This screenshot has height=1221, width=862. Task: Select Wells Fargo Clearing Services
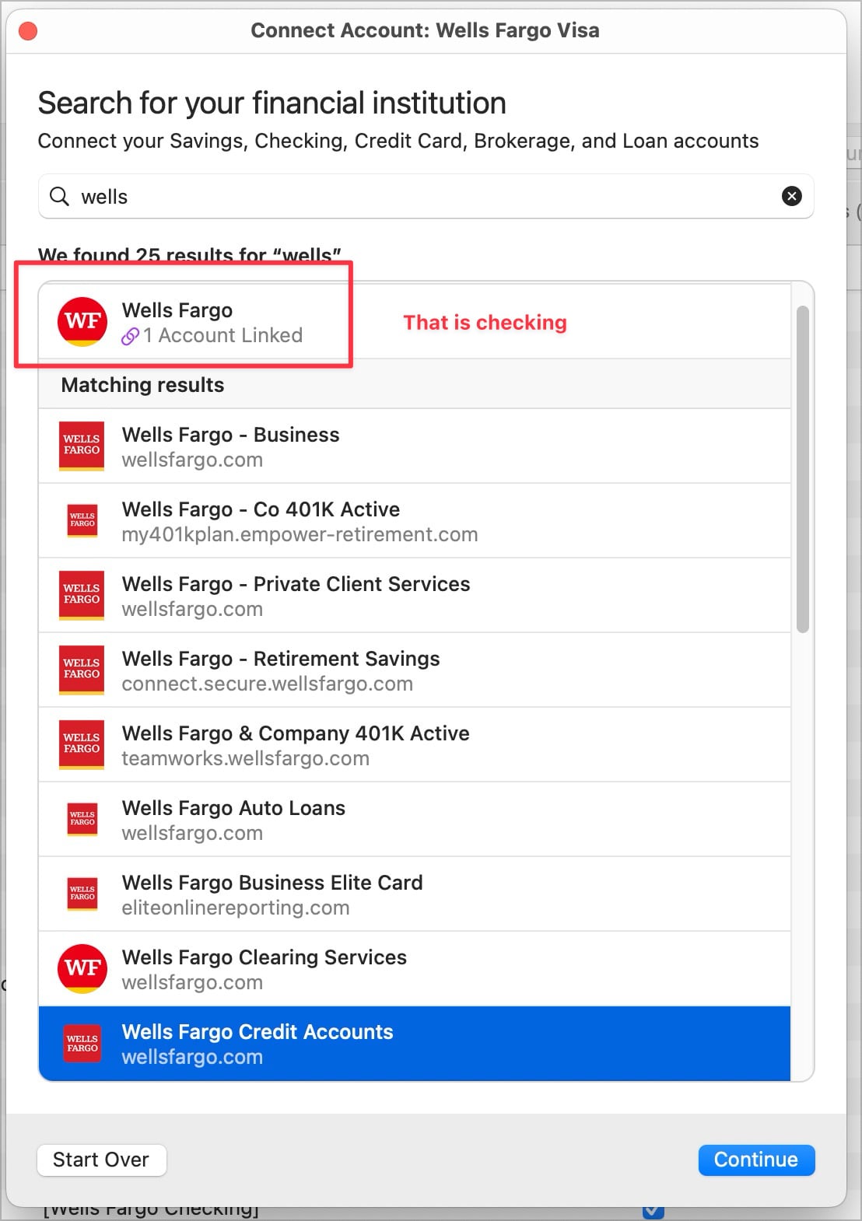pyautogui.click(x=415, y=969)
